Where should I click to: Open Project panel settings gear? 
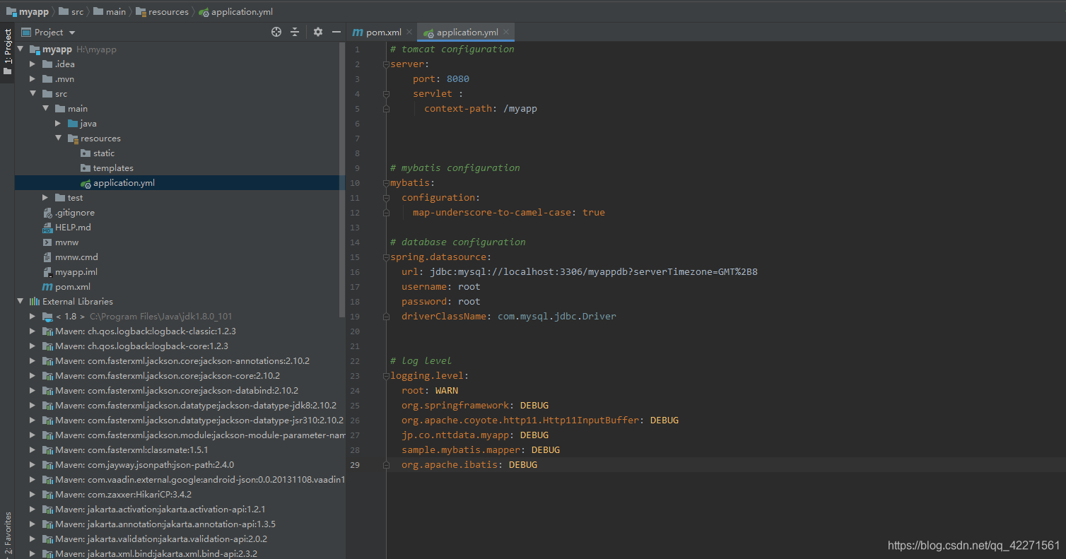click(318, 32)
